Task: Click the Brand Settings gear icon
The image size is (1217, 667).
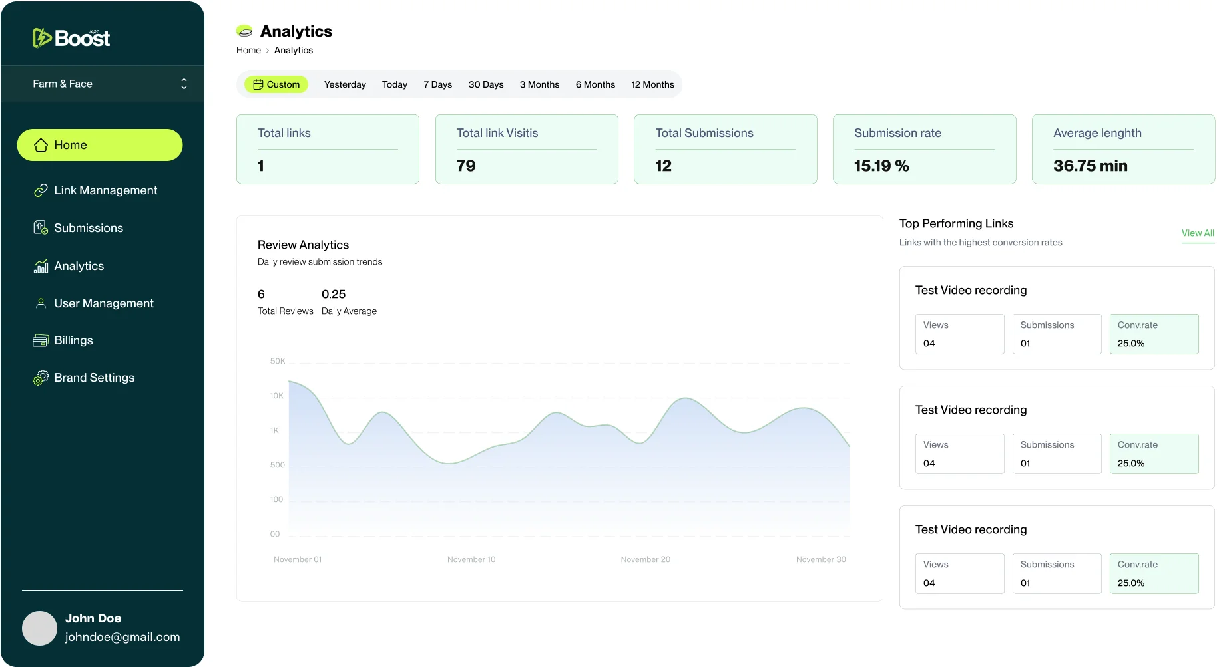Action: [41, 378]
